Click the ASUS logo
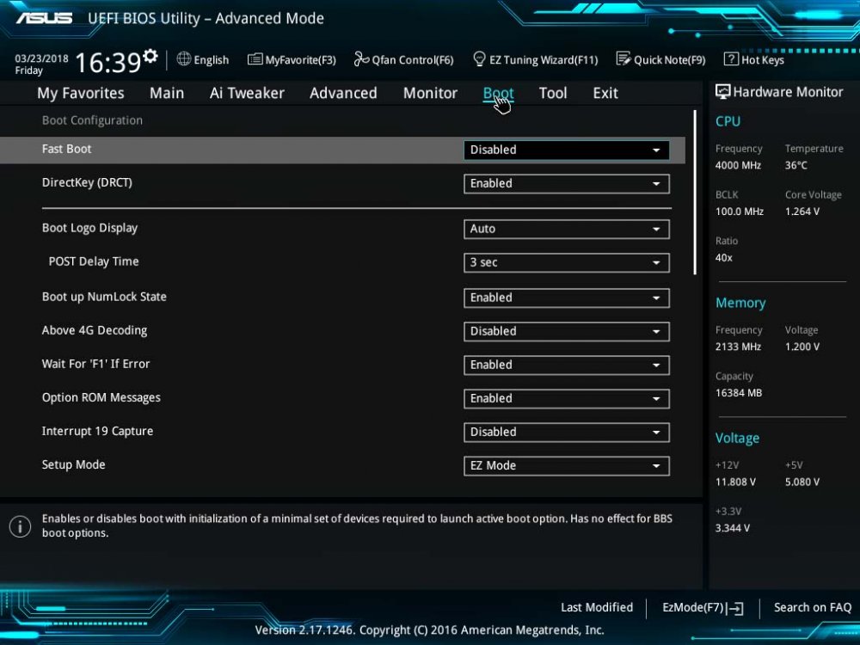The height and width of the screenshot is (645, 860). pos(44,18)
